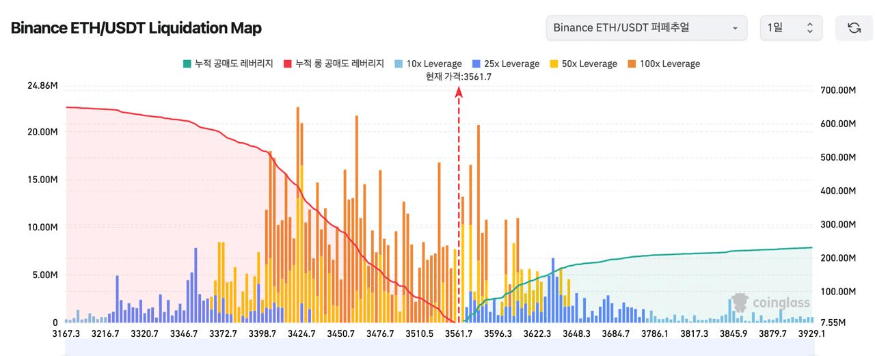The height and width of the screenshot is (356, 875).
Task: Click x-axis label 3845.9
Action: pos(733,333)
